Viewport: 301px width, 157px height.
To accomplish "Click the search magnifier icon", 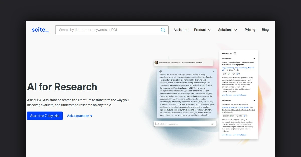I will (x=163, y=30).
